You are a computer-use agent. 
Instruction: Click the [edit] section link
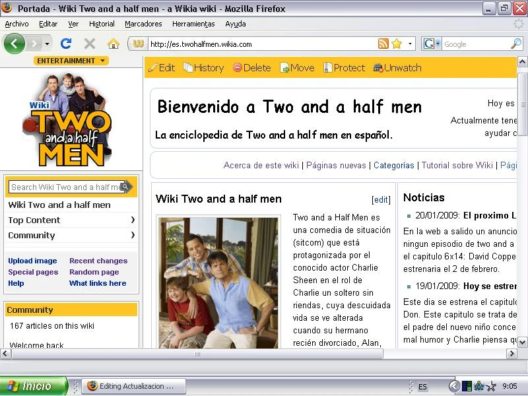pos(381,200)
